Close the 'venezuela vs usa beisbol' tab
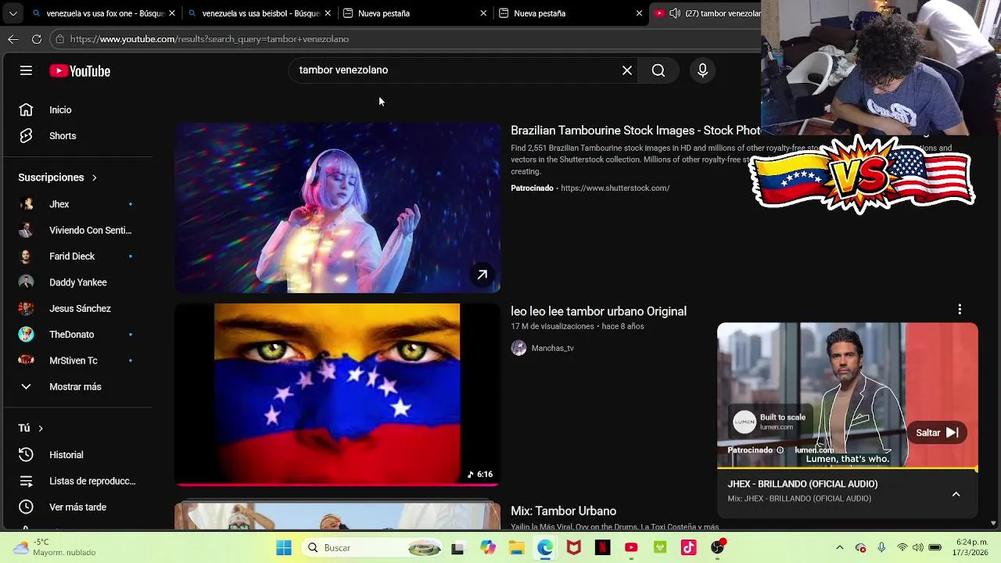1001x563 pixels. [x=328, y=13]
